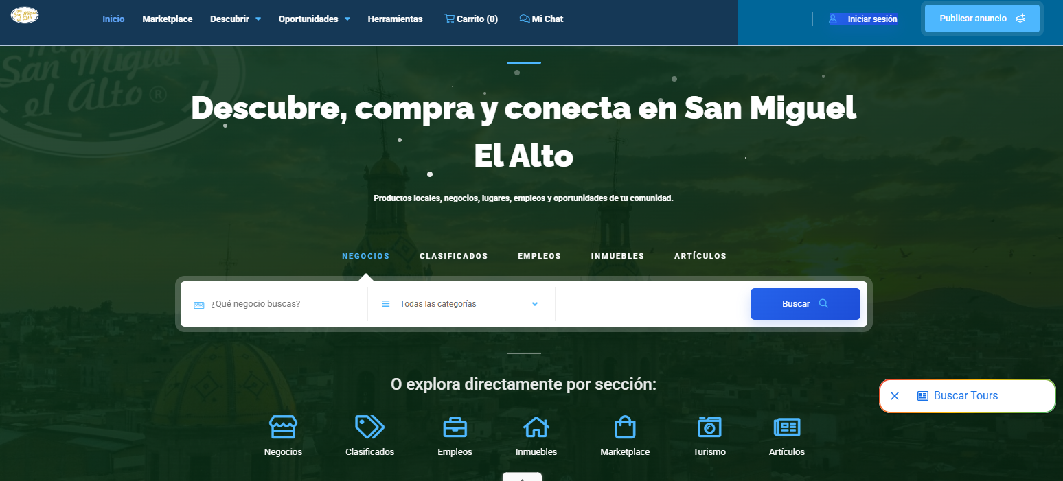The image size is (1063, 481).
Task: Click the newspaper icon in Buscar Tours popup
Action: [923, 396]
